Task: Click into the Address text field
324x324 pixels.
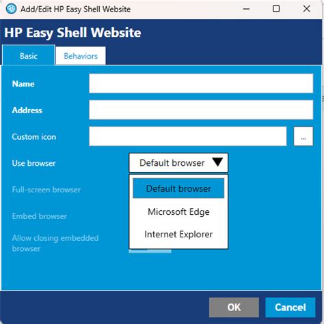Action: coord(201,110)
